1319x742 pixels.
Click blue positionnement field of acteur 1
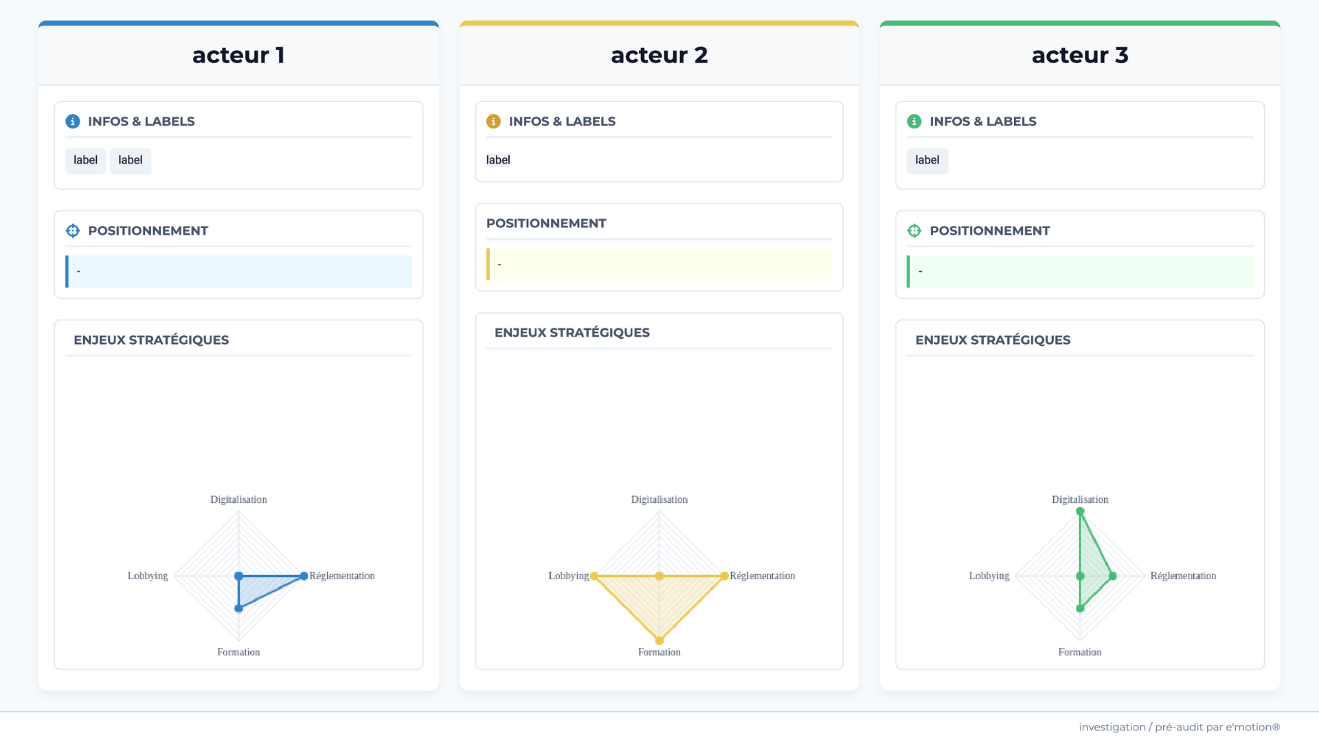239,271
